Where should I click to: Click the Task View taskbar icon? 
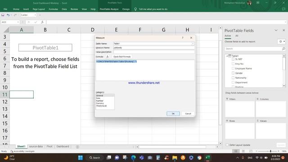click(109, 157)
